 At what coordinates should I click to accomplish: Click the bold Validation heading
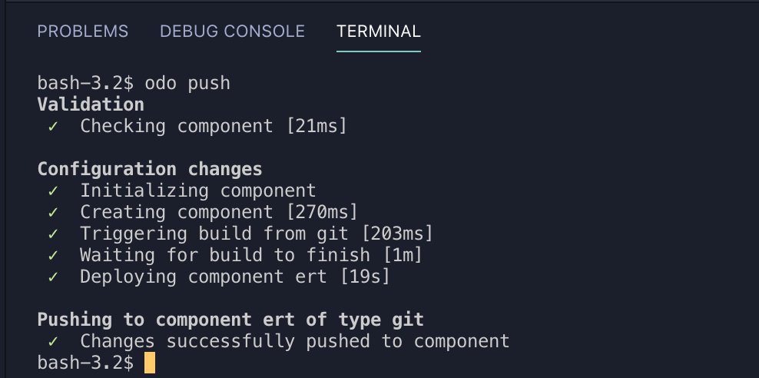tap(91, 104)
